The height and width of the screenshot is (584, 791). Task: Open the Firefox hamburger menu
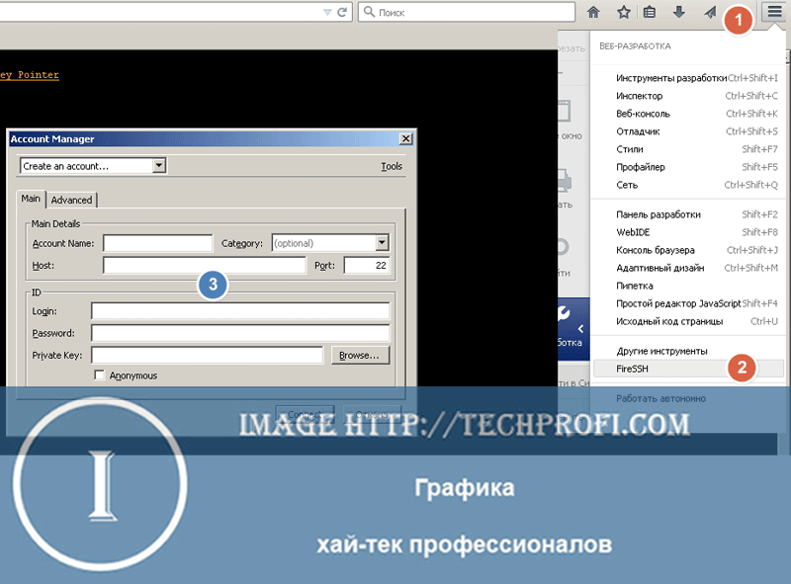coord(774,11)
